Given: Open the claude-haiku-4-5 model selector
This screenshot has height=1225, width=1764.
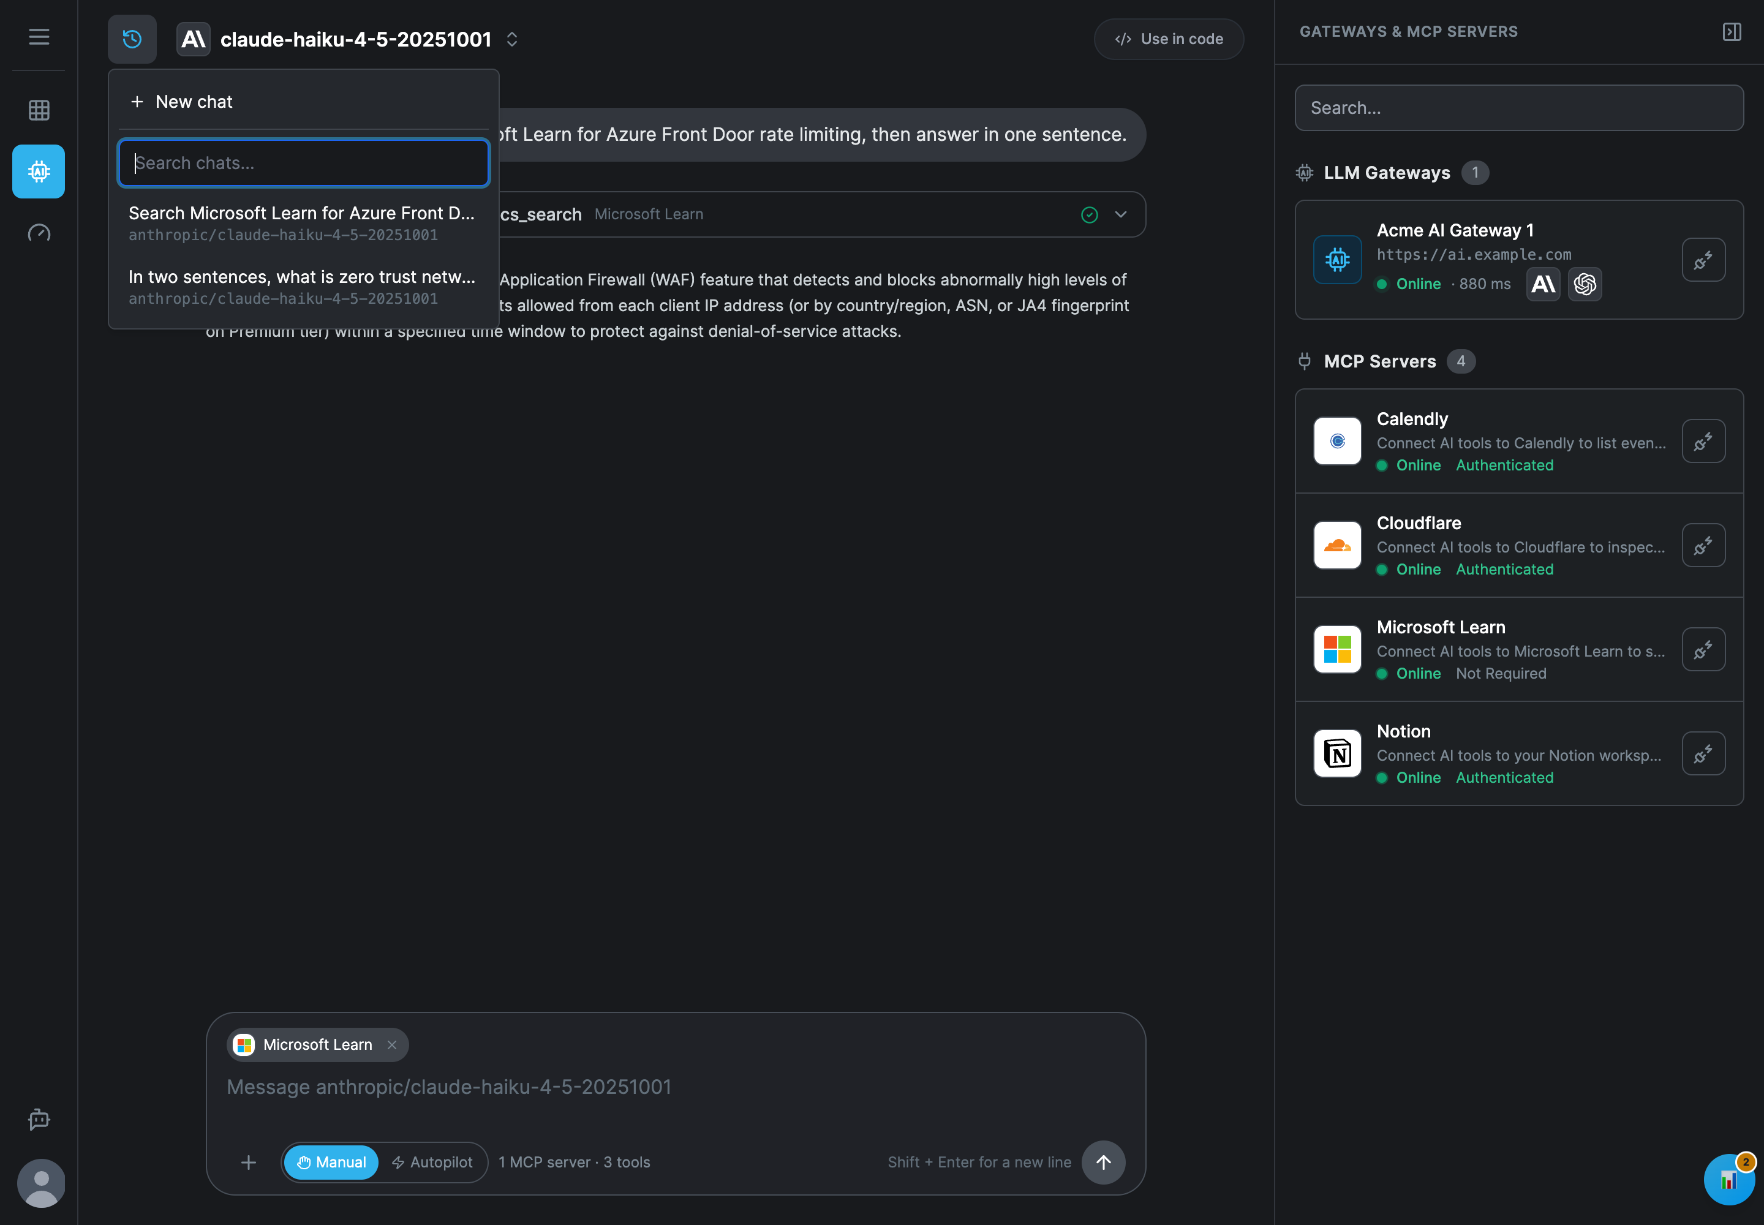Looking at the screenshot, I should coord(349,39).
